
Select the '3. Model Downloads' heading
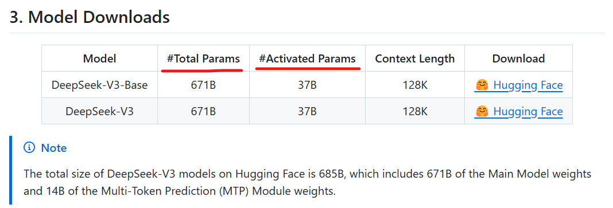(90, 18)
